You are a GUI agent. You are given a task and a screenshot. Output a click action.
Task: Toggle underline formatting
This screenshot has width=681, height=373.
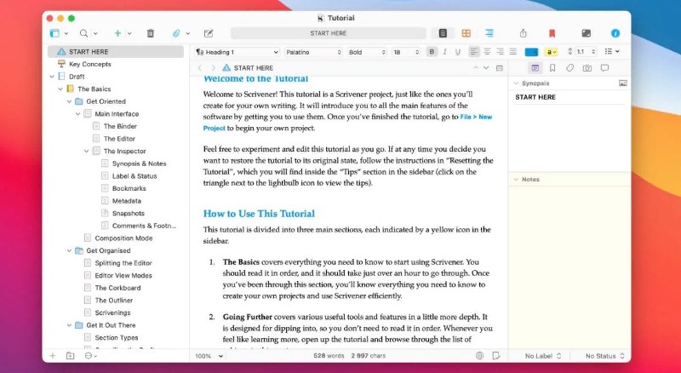pyautogui.click(x=455, y=52)
